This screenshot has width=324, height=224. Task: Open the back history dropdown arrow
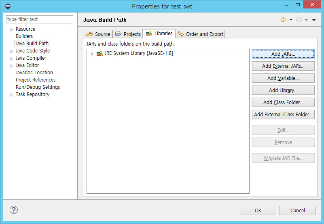(291, 20)
